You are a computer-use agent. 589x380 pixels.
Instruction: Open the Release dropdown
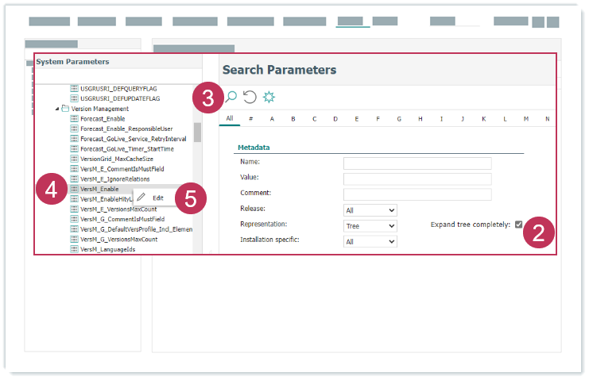[x=370, y=210]
